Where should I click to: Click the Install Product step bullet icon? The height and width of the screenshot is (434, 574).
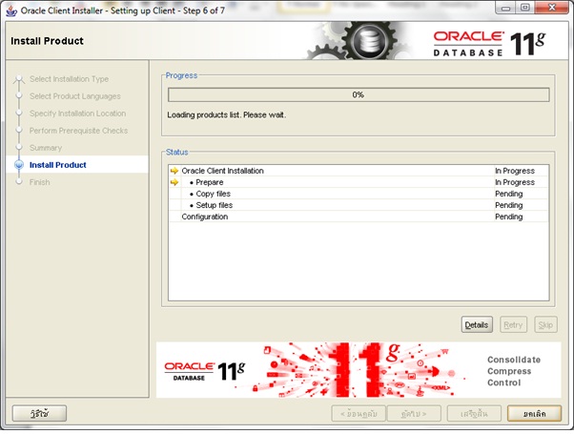(x=19, y=165)
